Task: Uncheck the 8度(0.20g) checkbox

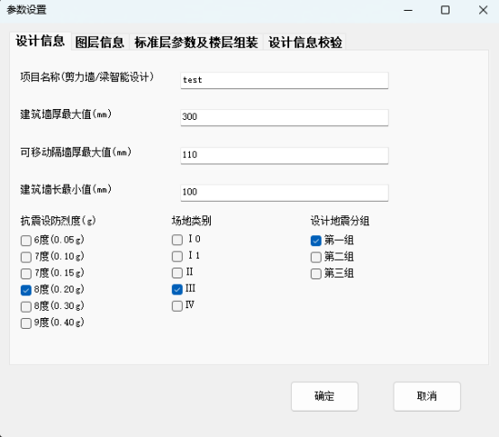Action: (x=26, y=290)
